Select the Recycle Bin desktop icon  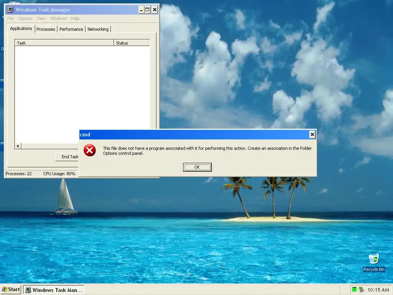(374, 262)
